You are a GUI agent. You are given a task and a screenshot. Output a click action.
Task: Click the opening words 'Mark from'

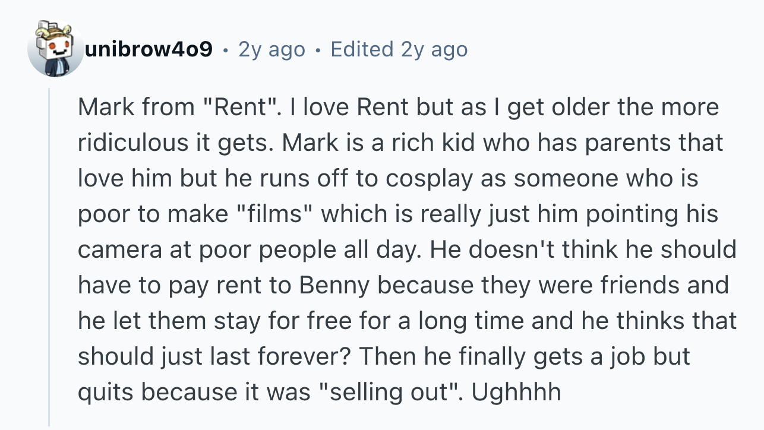(137, 107)
